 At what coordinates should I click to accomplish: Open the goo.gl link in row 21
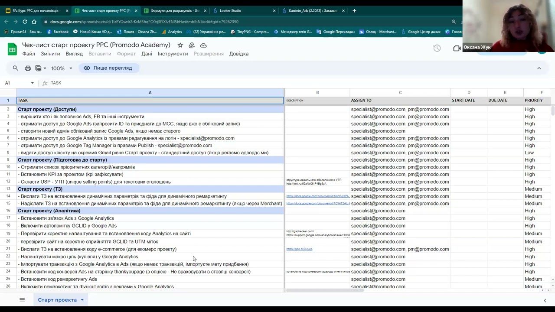click(299, 249)
